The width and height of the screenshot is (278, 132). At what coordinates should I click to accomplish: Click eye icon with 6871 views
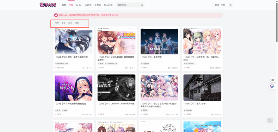[216, 68]
